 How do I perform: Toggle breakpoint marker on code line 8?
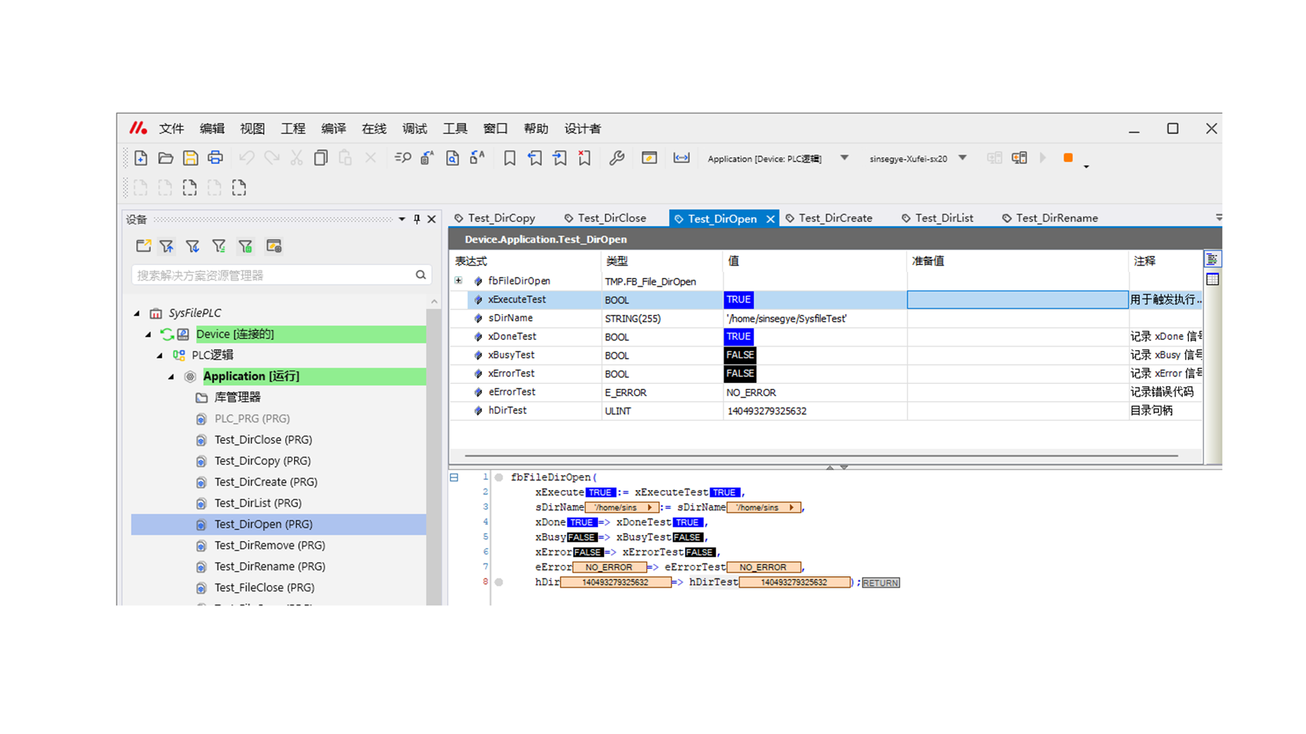[x=499, y=582]
